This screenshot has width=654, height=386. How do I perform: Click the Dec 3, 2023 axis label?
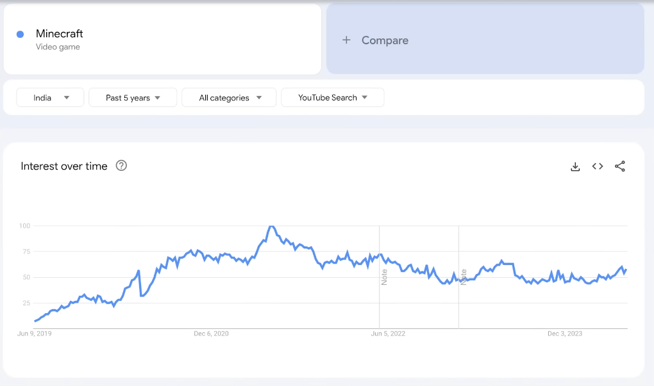564,334
